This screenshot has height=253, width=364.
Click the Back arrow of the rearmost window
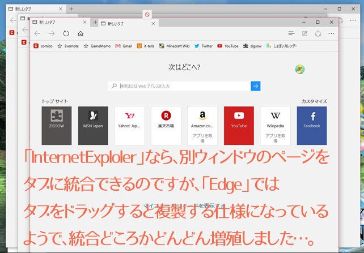pos(13,20)
